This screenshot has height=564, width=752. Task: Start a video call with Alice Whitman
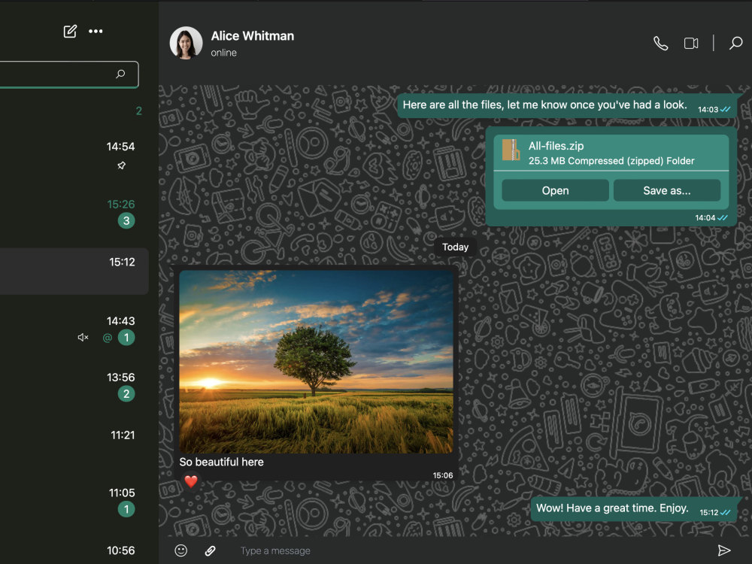coord(690,43)
